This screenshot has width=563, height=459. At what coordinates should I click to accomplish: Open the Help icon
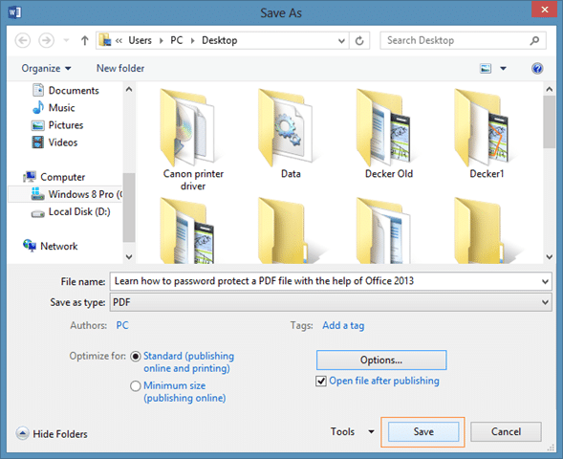tap(537, 68)
